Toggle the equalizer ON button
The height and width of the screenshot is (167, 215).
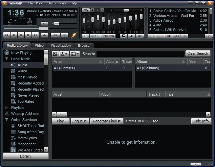click(x=85, y=36)
